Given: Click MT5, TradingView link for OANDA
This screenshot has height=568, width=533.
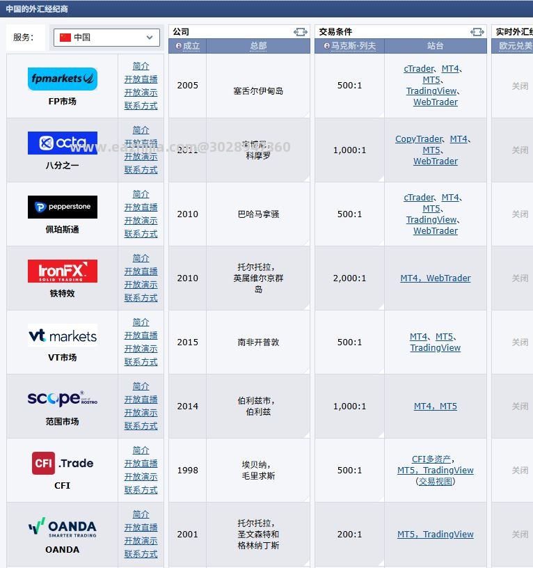Looking at the screenshot, I should tap(435, 535).
